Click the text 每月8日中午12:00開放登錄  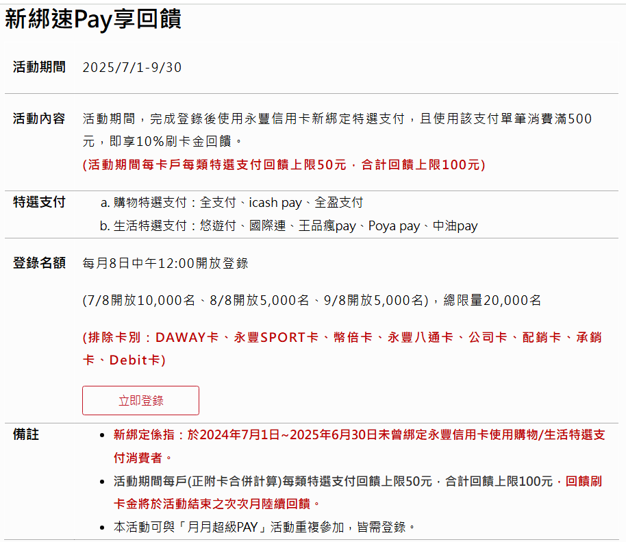tap(165, 263)
